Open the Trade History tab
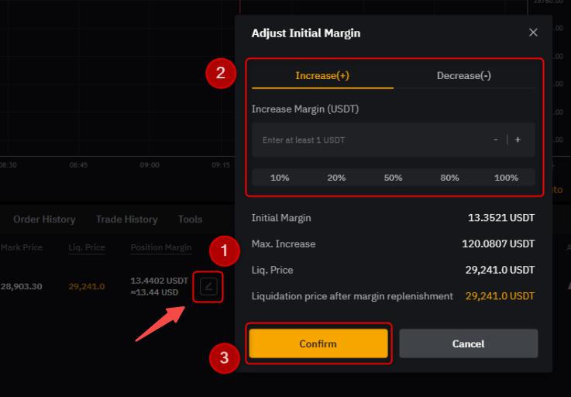This screenshot has height=397, width=571. tap(126, 219)
